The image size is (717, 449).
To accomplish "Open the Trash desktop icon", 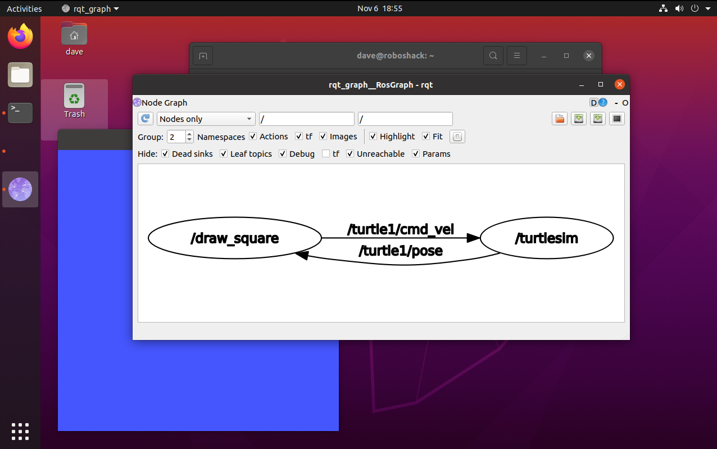I will (74, 101).
